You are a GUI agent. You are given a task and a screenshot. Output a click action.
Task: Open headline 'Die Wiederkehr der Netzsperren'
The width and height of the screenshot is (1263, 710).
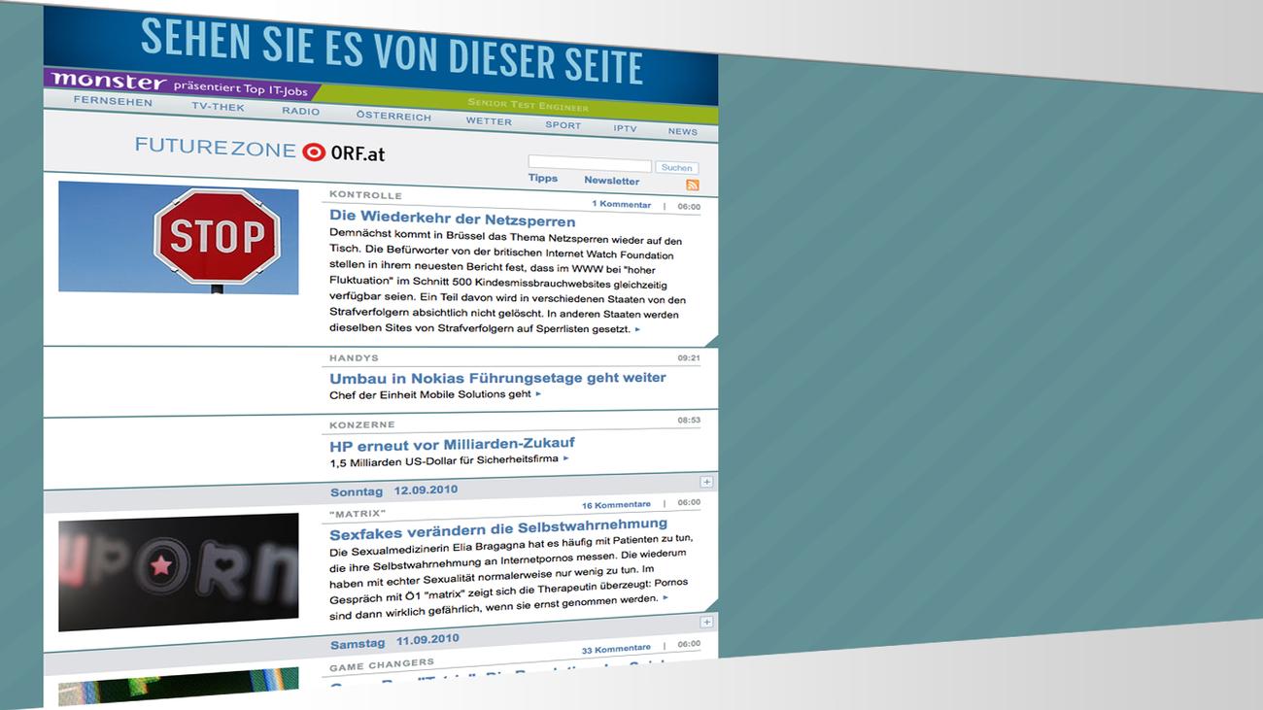click(x=453, y=219)
